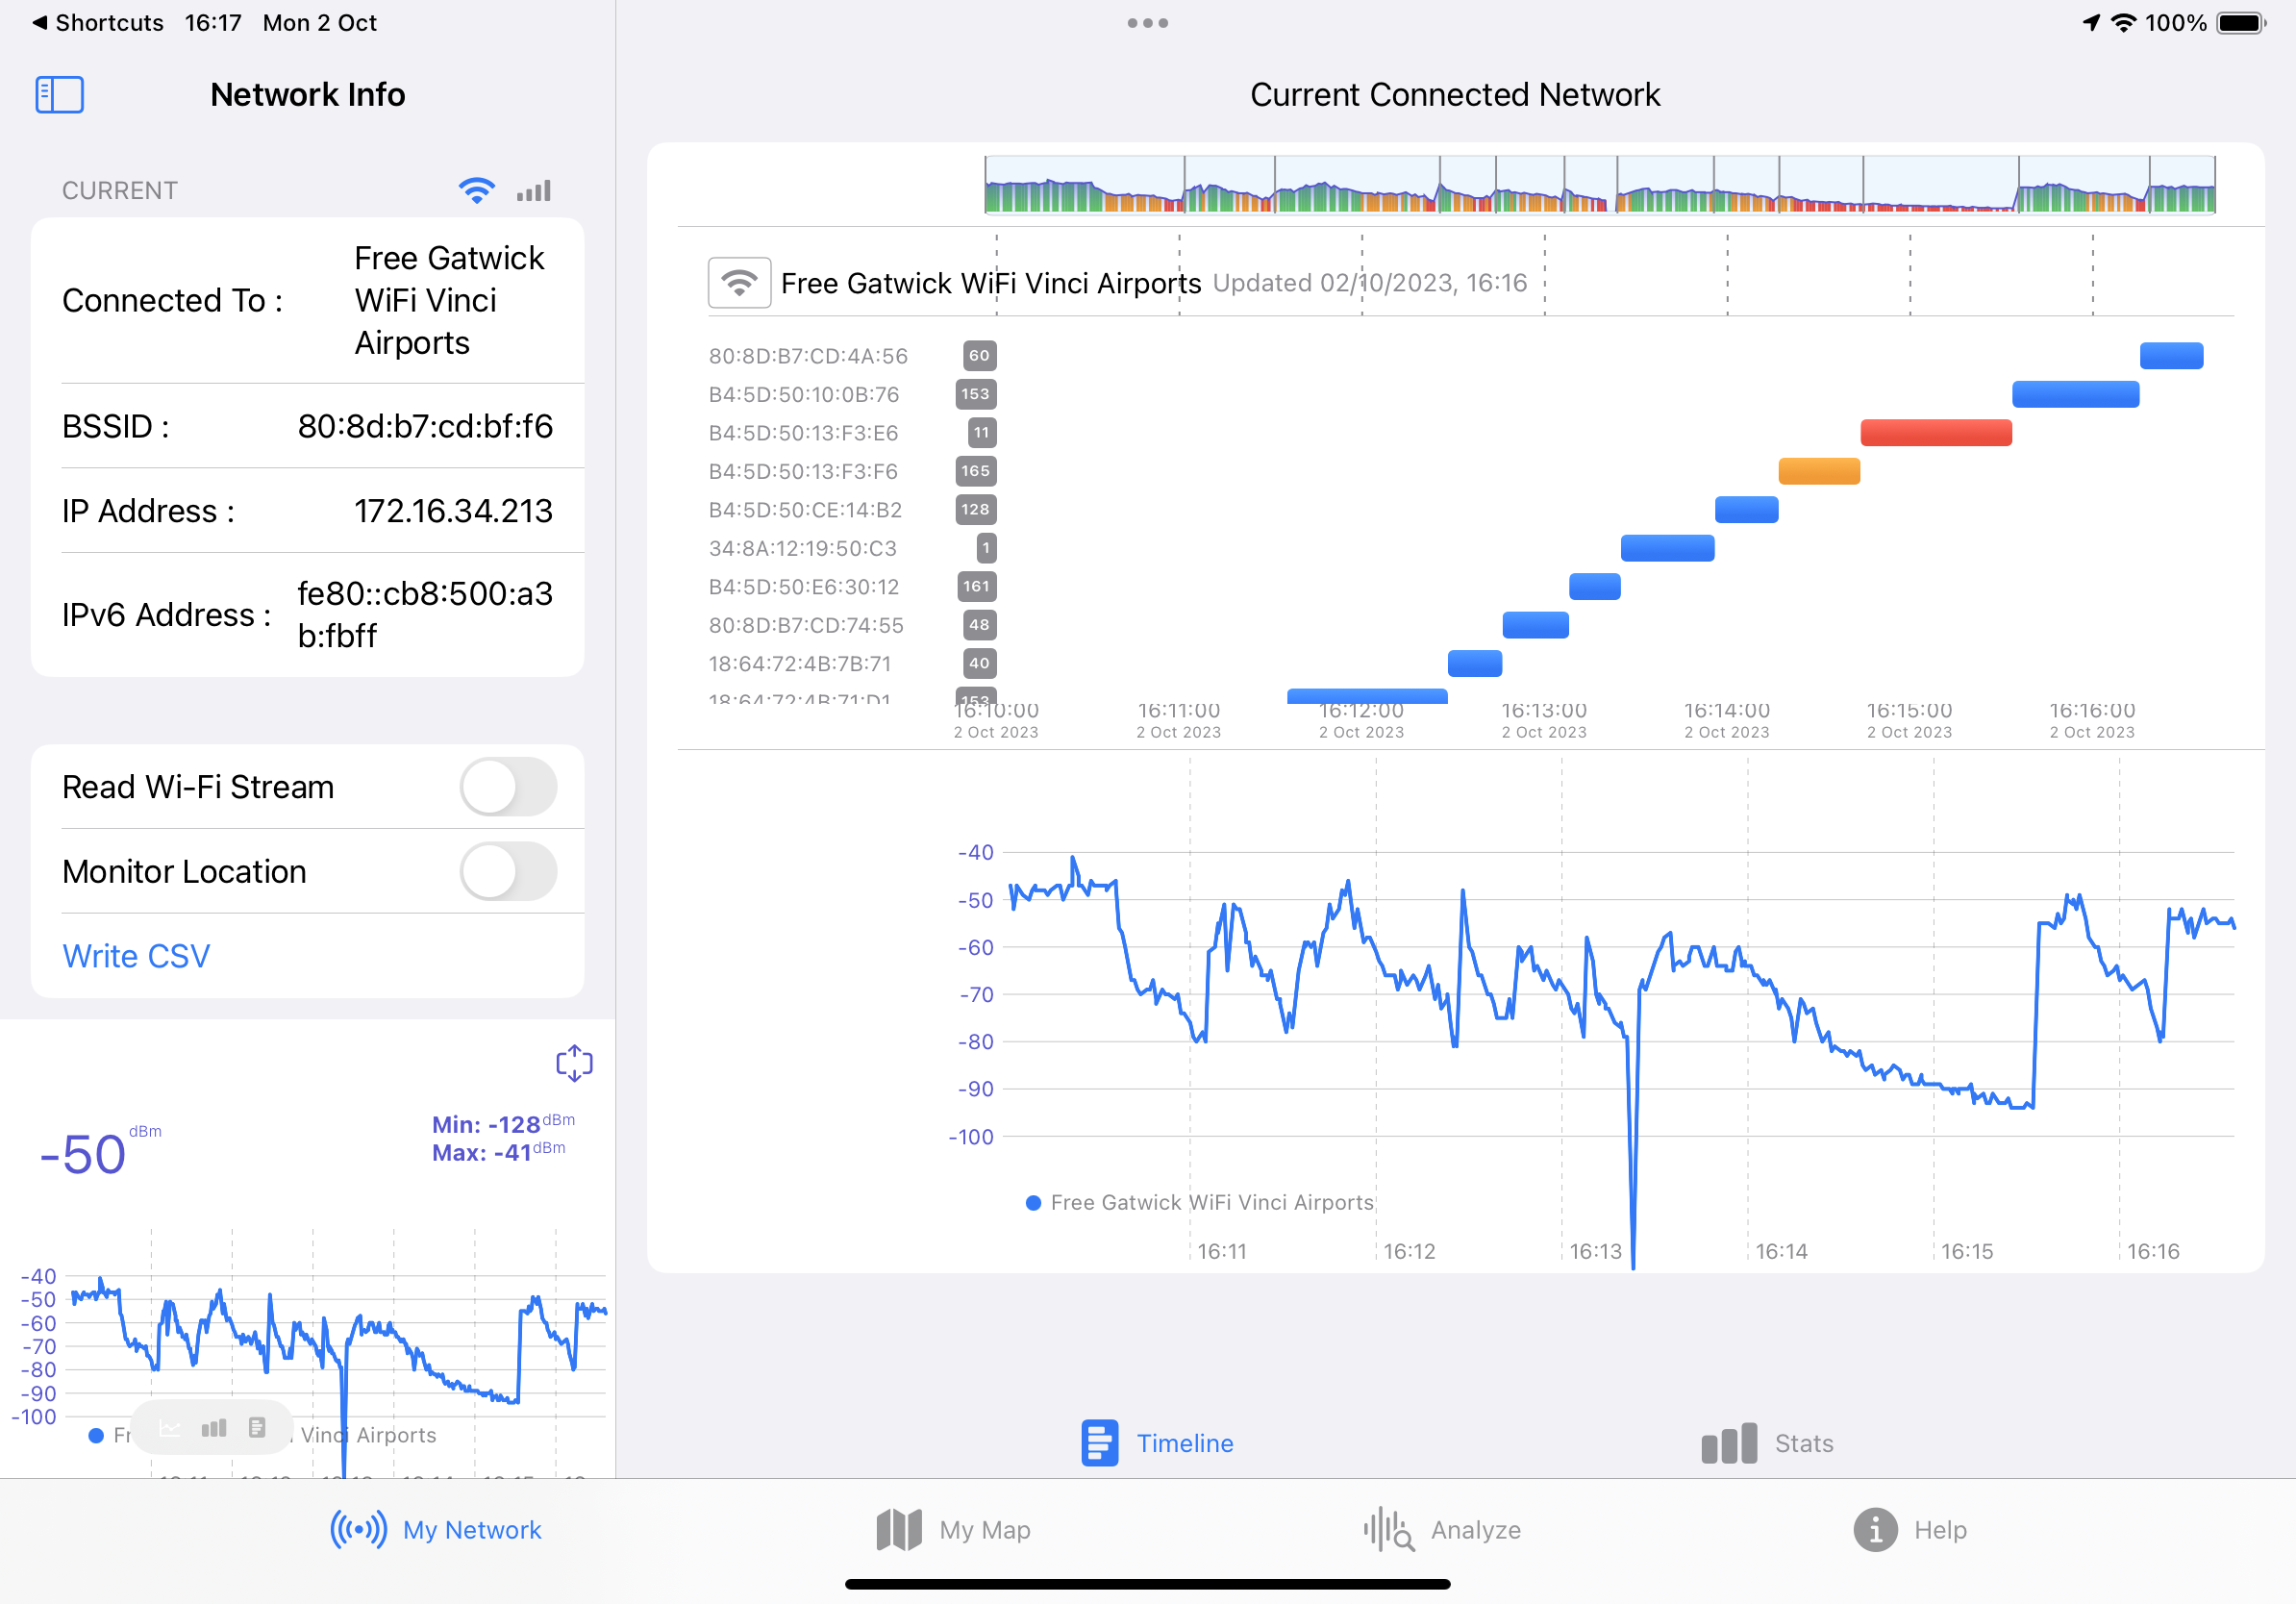Tap the My Map folded map icon
This screenshot has height=1604, width=2296.
[899, 1530]
